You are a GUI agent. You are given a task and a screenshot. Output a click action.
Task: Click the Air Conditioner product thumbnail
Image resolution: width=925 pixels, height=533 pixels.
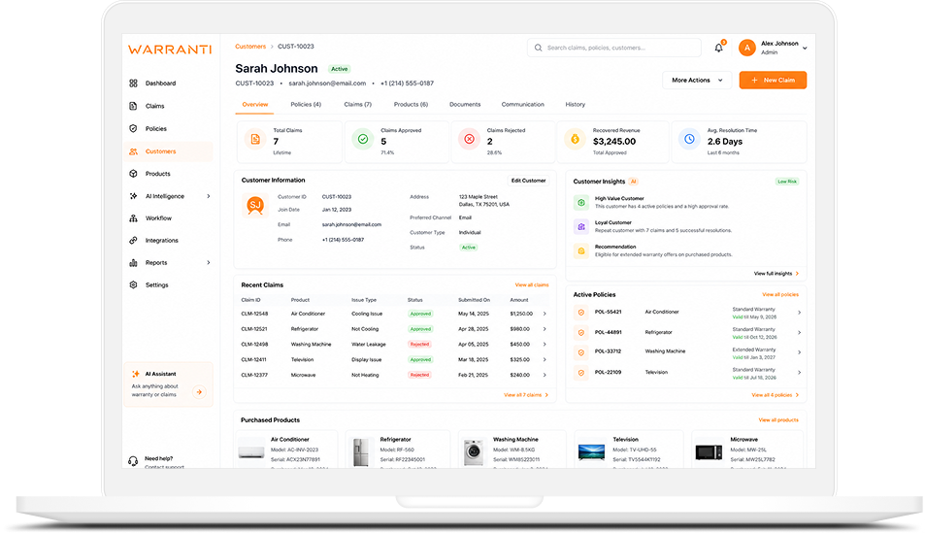click(x=251, y=452)
